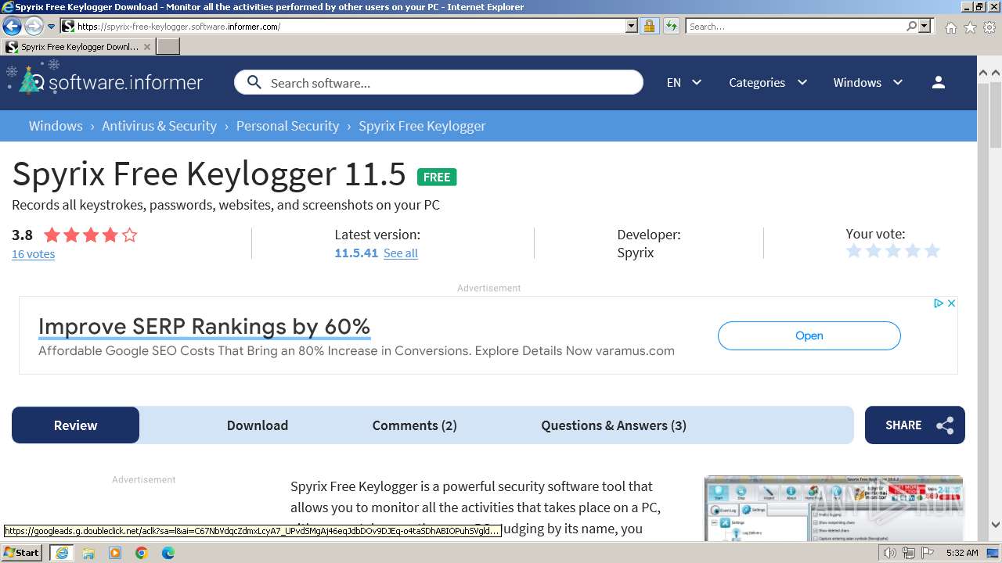1002x563 pixels.
Task: Click the browser Back arrow button
Action: [12, 26]
